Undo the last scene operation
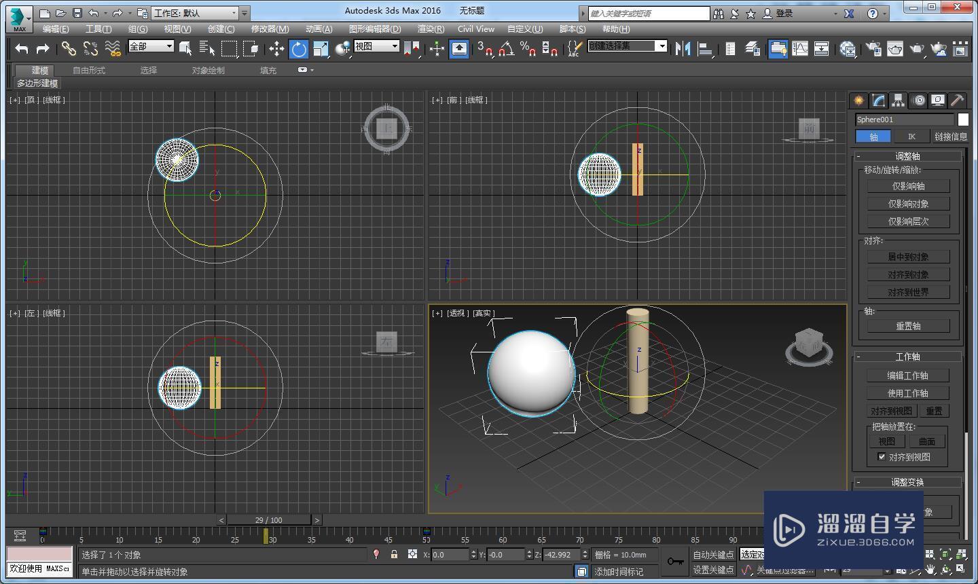Viewport: 978px width, 584px height. [x=22, y=48]
